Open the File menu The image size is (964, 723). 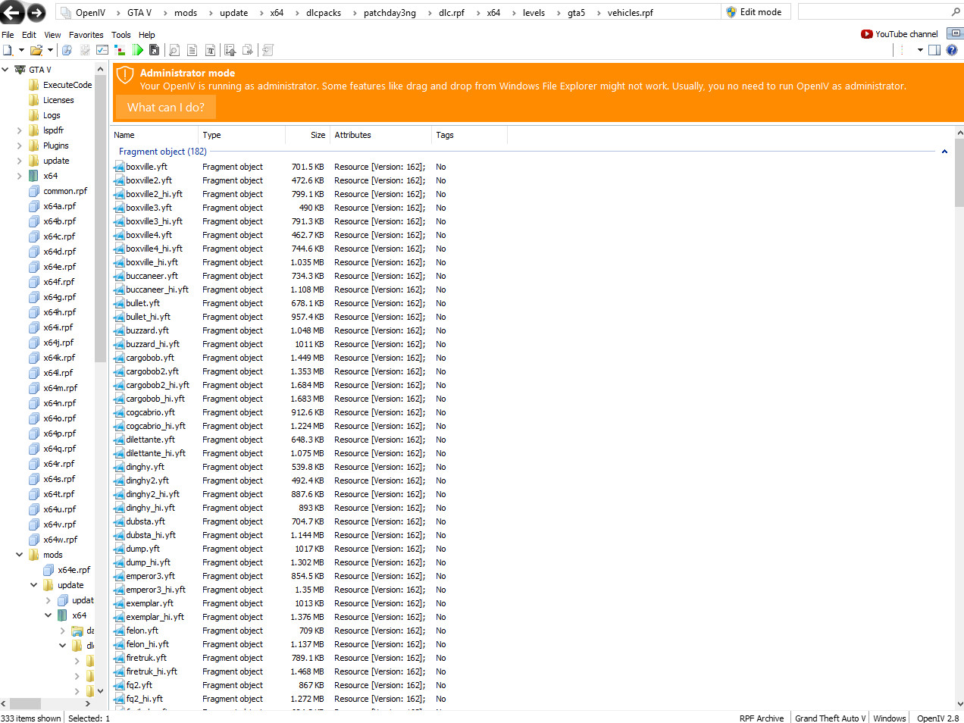8,35
